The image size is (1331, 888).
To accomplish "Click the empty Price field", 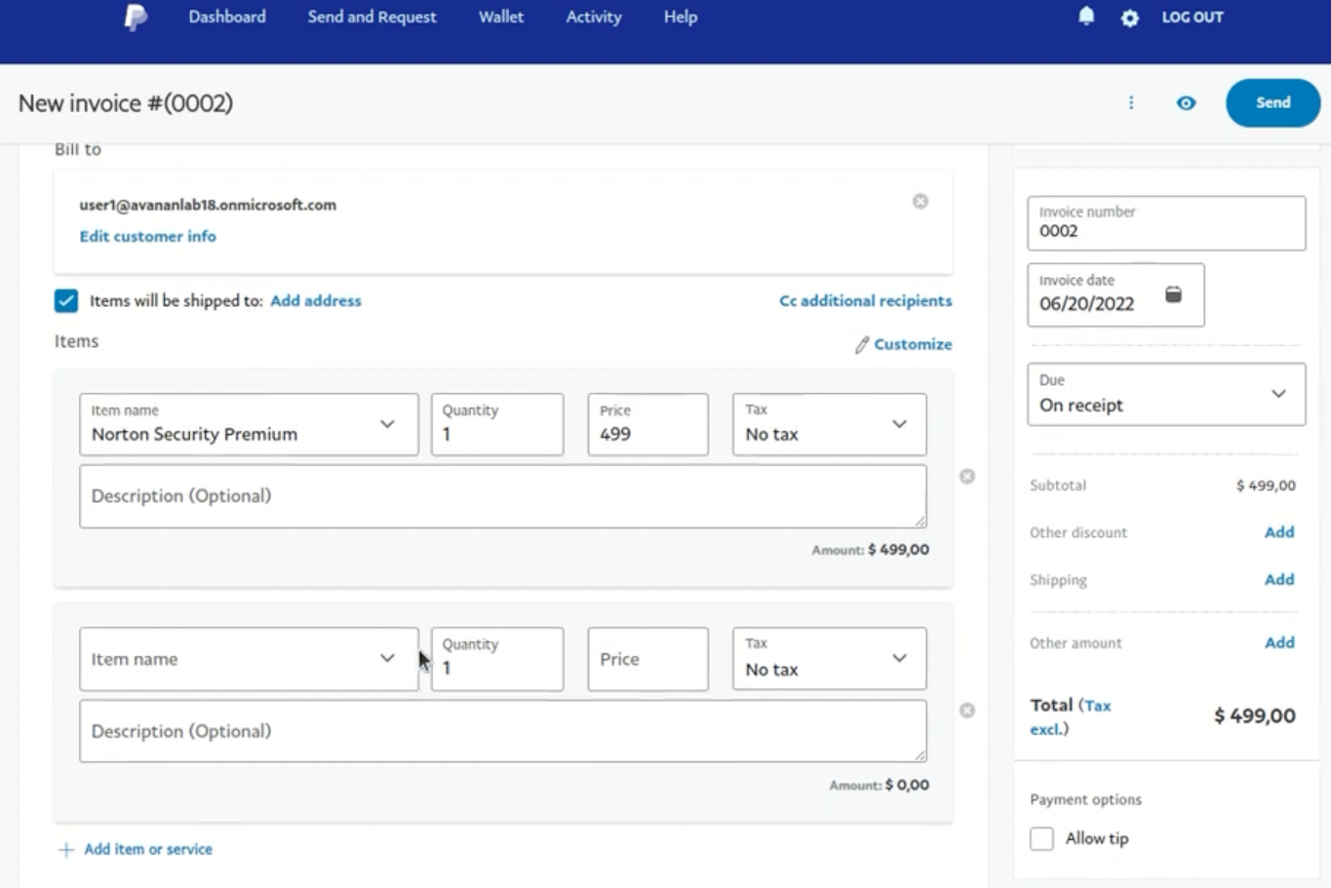I will click(647, 659).
